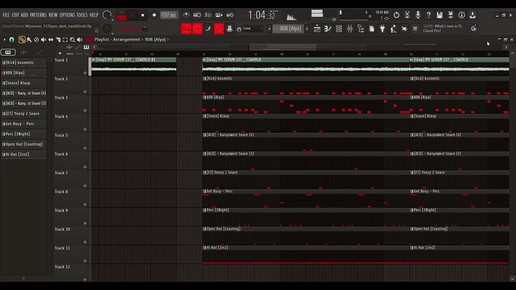Adjust the main pitch knob
The width and height of the screenshot is (516, 290).
click(x=107, y=29)
